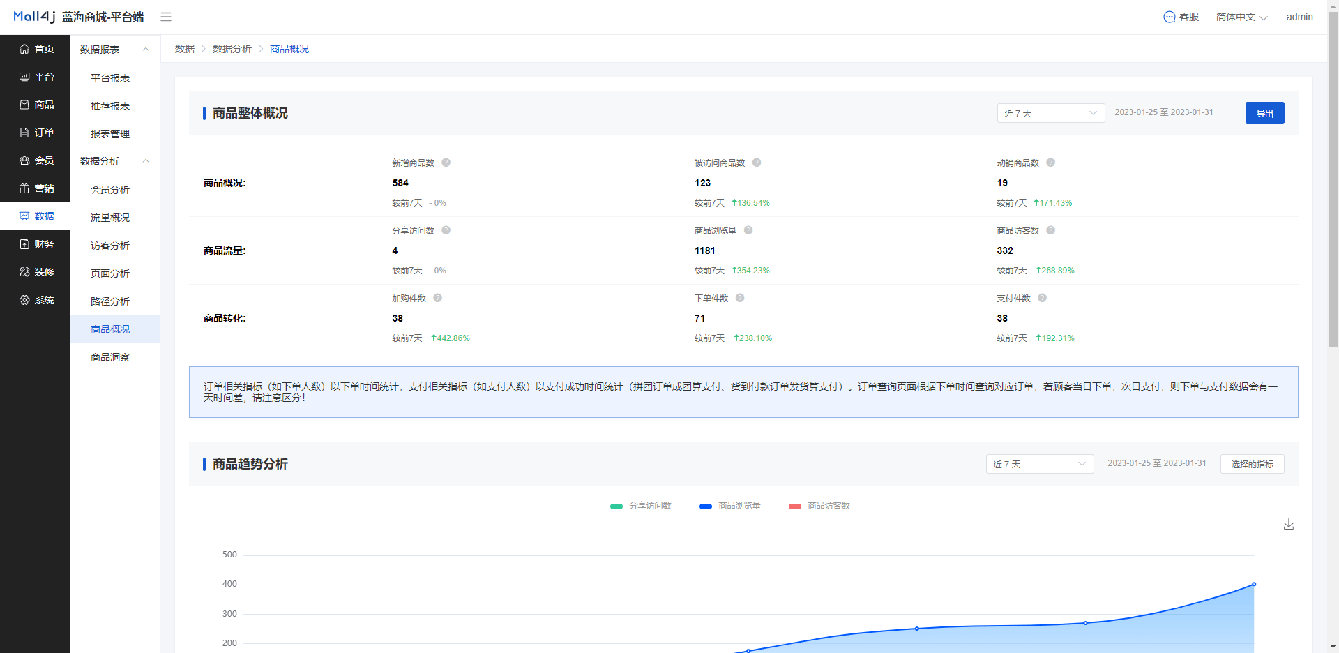
Task: Show help tooltip for 下单件数
Action: [740, 298]
